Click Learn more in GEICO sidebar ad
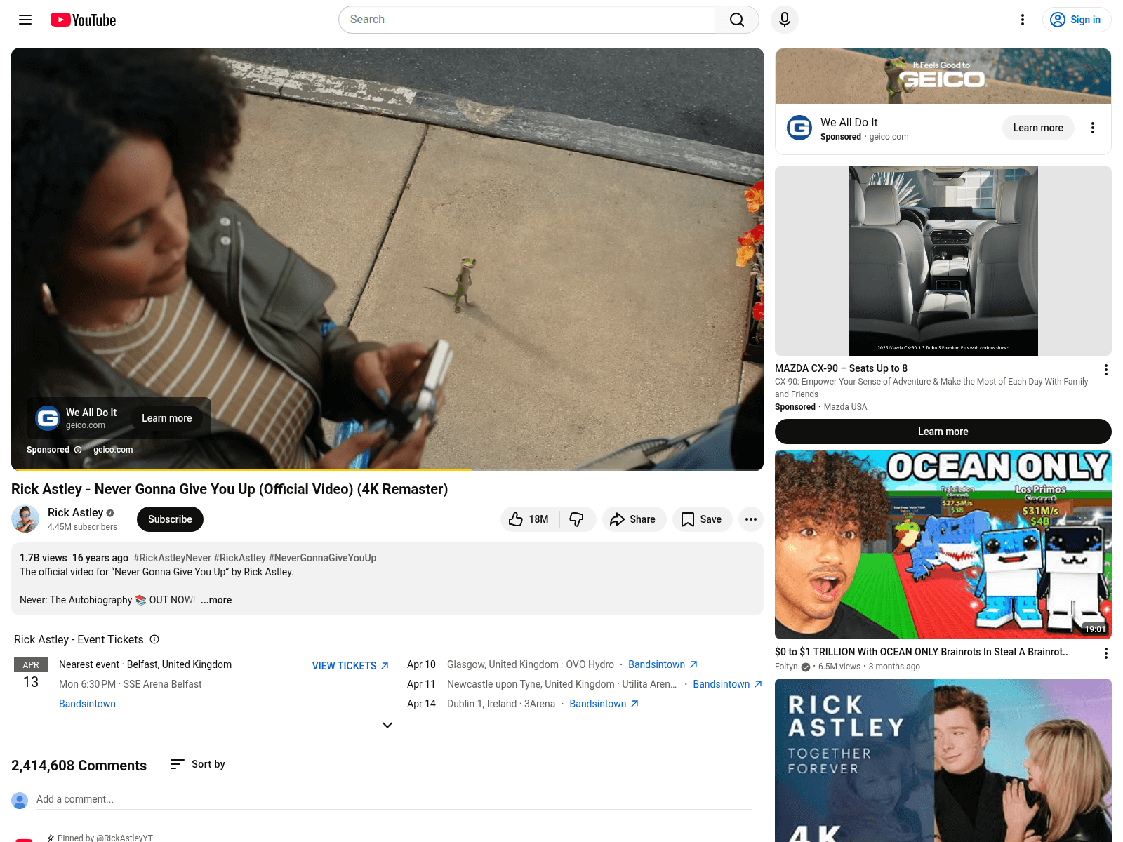This screenshot has height=842, width=1123. coord(1038,128)
